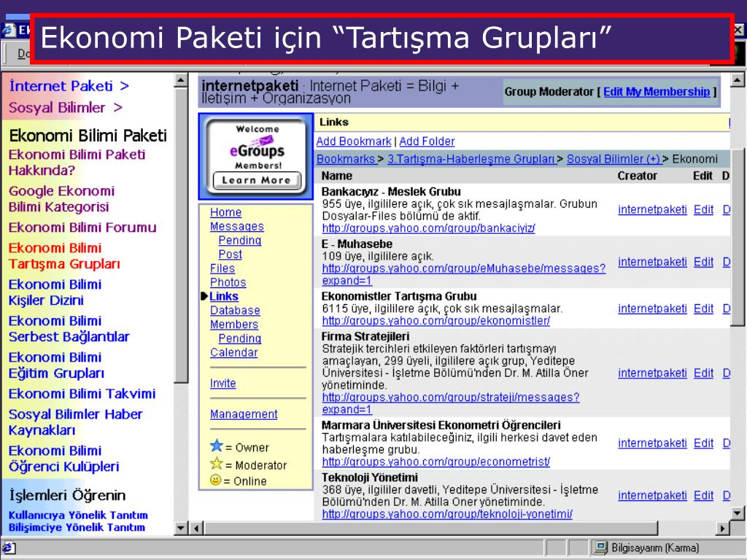Click Edit for Teknoloji Yönetimi row
Image resolution: width=747 pixels, height=560 pixels.
704,496
